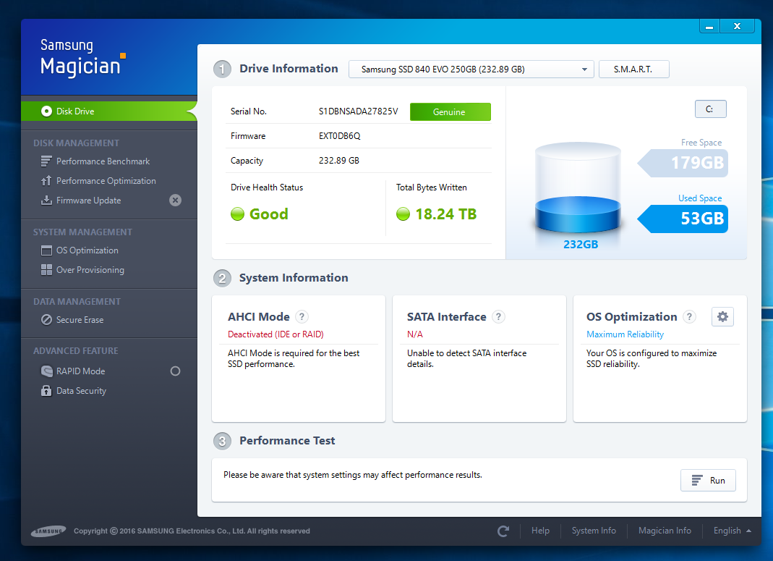
Task: Click the Firmware Update download icon
Action: pyautogui.click(x=46, y=201)
